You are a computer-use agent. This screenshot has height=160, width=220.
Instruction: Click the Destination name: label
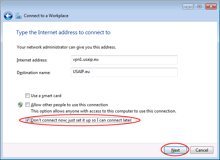pos(34,73)
